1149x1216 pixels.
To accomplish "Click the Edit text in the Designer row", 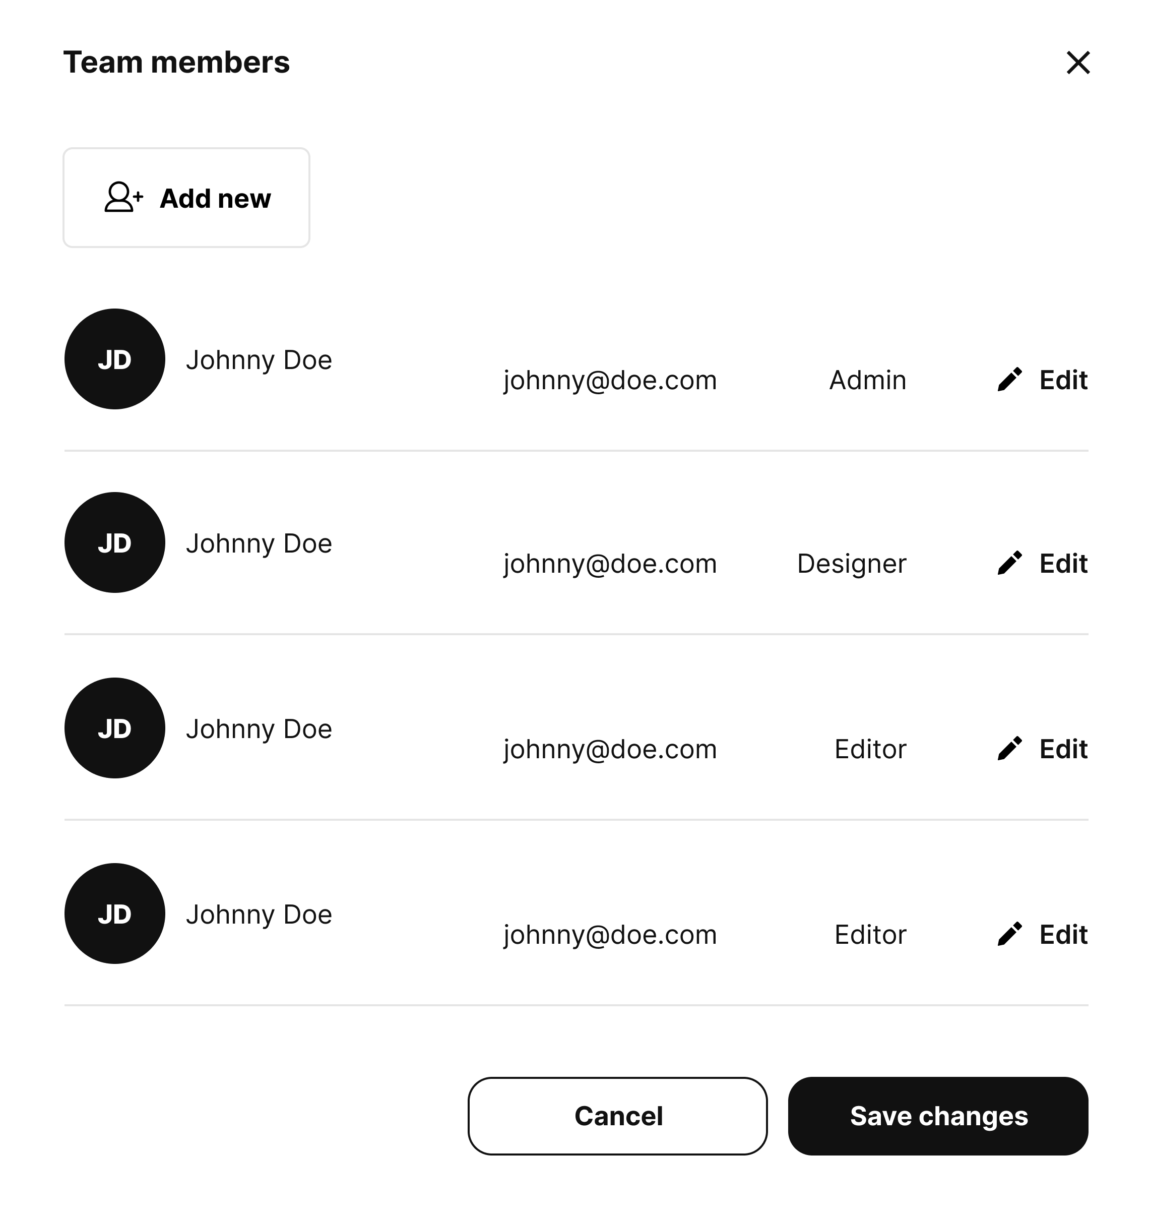I will pos(1063,563).
